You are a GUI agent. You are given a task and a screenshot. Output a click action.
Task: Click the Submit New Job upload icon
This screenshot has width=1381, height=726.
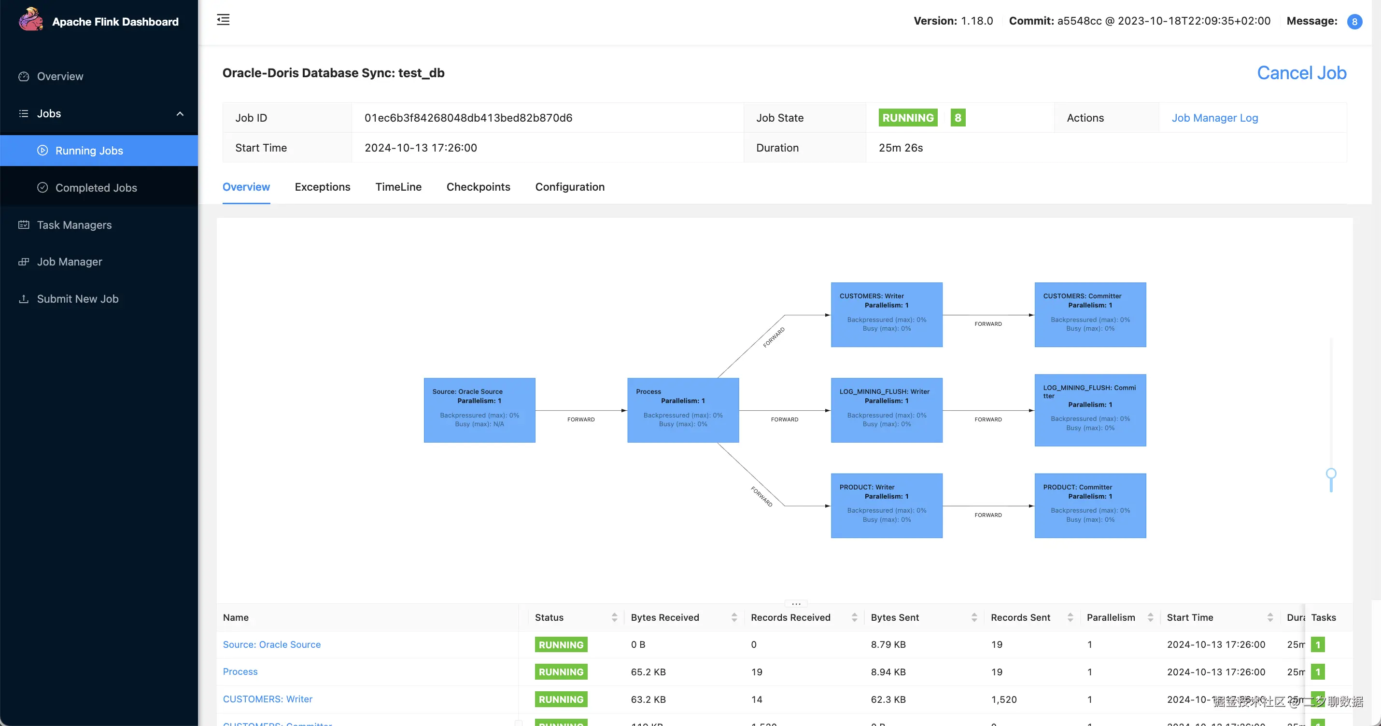24,299
